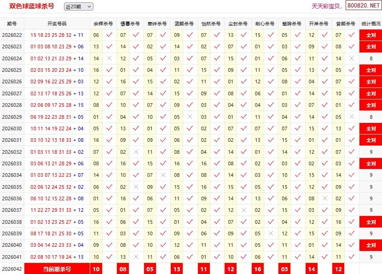Image resolution: width=382 pixels, height=274 pixels.
Task: Click the 统计概况 column header
Action: pyautogui.click(x=370, y=23)
